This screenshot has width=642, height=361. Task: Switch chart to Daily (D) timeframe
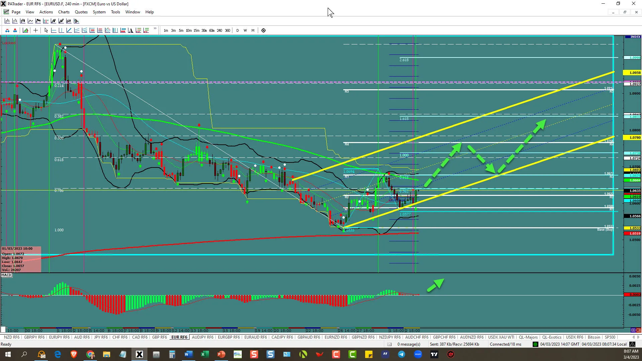coord(238,30)
